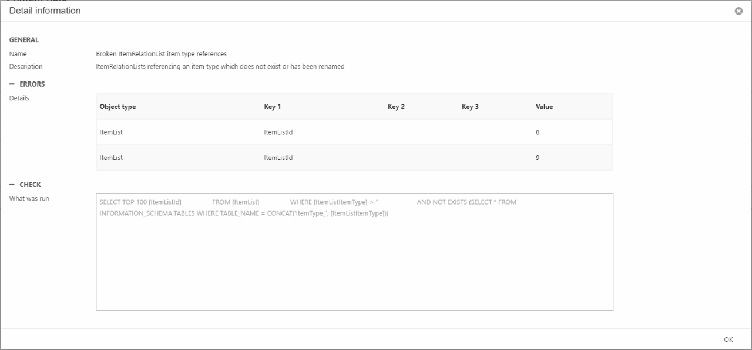
Task: Select the ItemList cell in the first row
Action: (111, 132)
